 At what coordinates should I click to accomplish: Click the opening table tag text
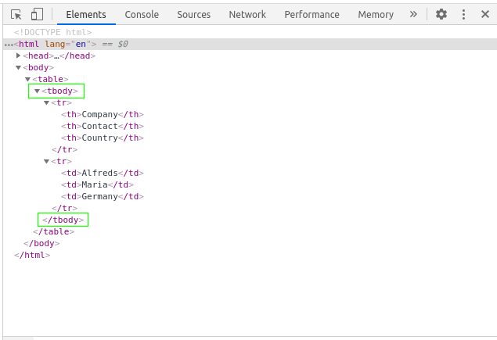click(50, 79)
